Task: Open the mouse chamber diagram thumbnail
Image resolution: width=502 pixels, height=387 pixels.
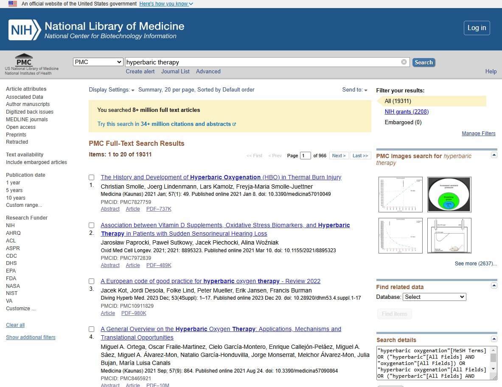Action: (449, 236)
